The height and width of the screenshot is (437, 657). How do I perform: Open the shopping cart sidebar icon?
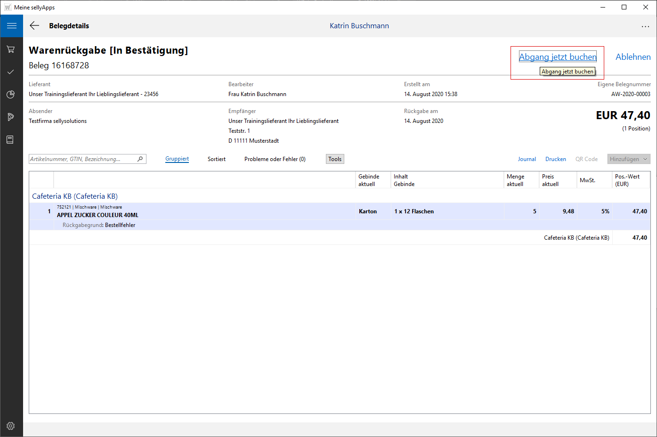11,49
